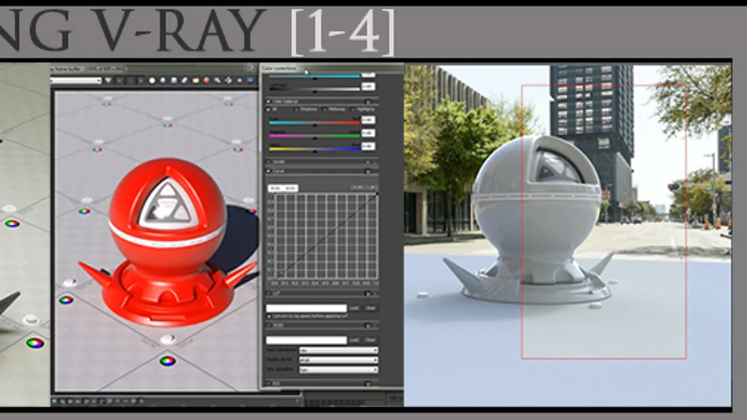Image resolution: width=747 pixels, height=420 pixels.
Task: Select the Highlights radio button
Action: [x=353, y=110]
